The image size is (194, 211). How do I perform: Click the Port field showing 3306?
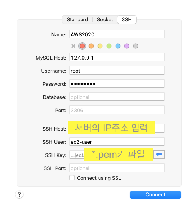pyautogui.click(x=117, y=110)
